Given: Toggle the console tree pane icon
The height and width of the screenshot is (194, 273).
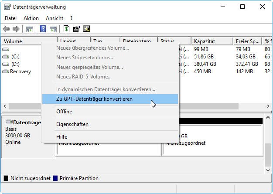Looking at the screenshot, I should coord(29,29).
